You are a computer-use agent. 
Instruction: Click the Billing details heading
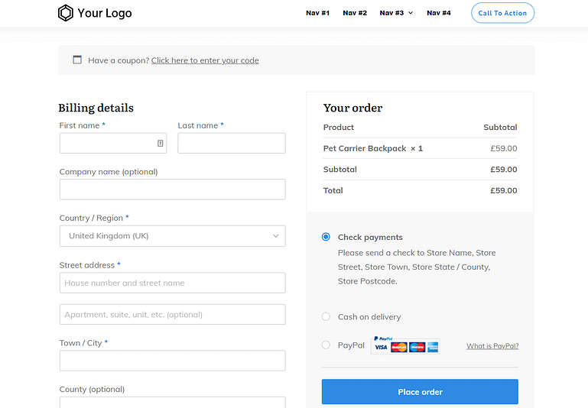96,108
